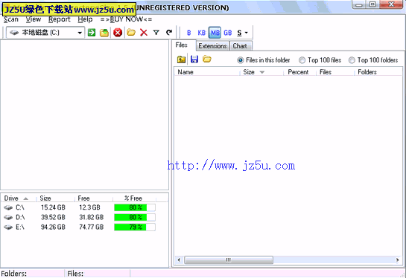Delete the selected item with the red X icon
Screen dimensions: 406x278
[144, 33]
